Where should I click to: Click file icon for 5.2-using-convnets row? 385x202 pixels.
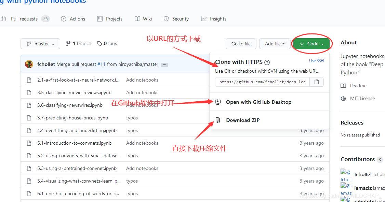pyautogui.click(x=29, y=156)
